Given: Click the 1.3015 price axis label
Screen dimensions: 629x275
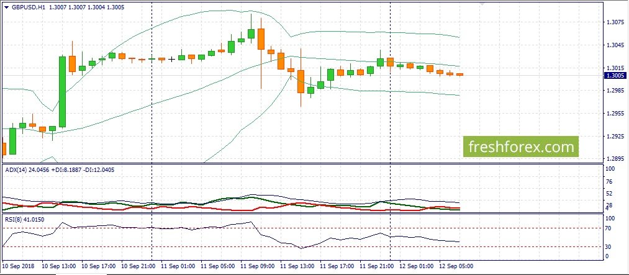Looking at the screenshot, I should click(x=614, y=68).
